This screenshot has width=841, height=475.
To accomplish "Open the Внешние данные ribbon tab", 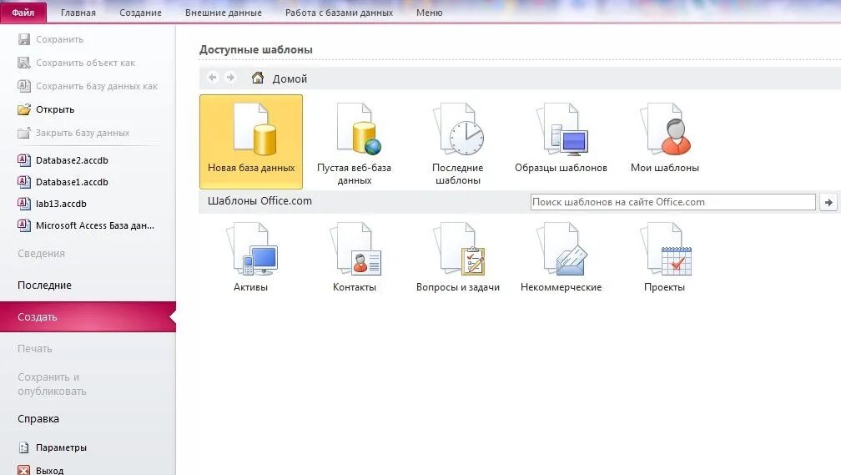I will pos(224,13).
